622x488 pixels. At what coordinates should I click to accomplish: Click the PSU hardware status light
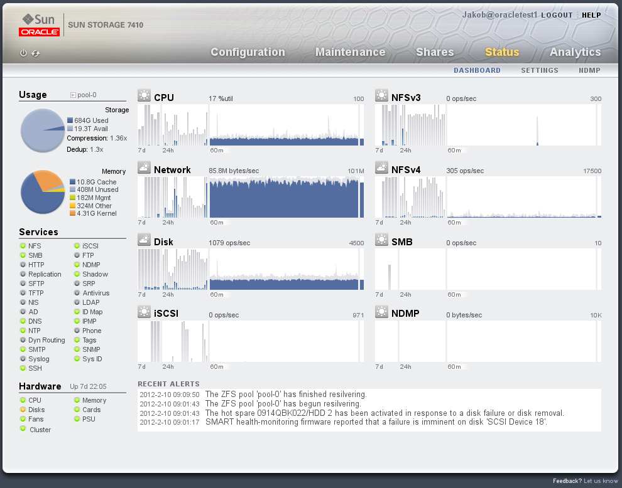coord(77,419)
